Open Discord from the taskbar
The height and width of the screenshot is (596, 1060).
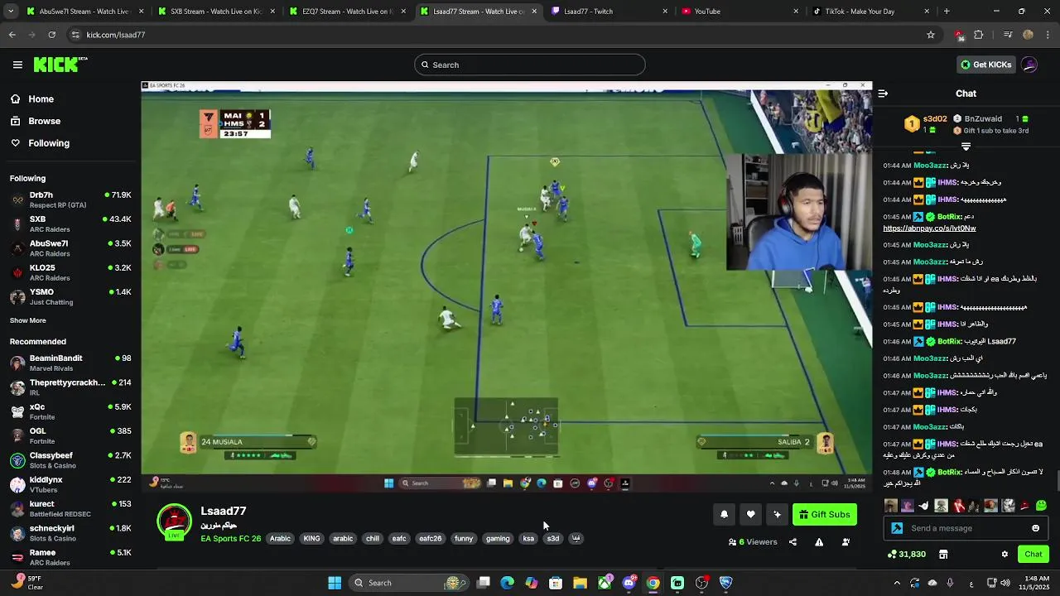pyautogui.click(x=629, y=583)
